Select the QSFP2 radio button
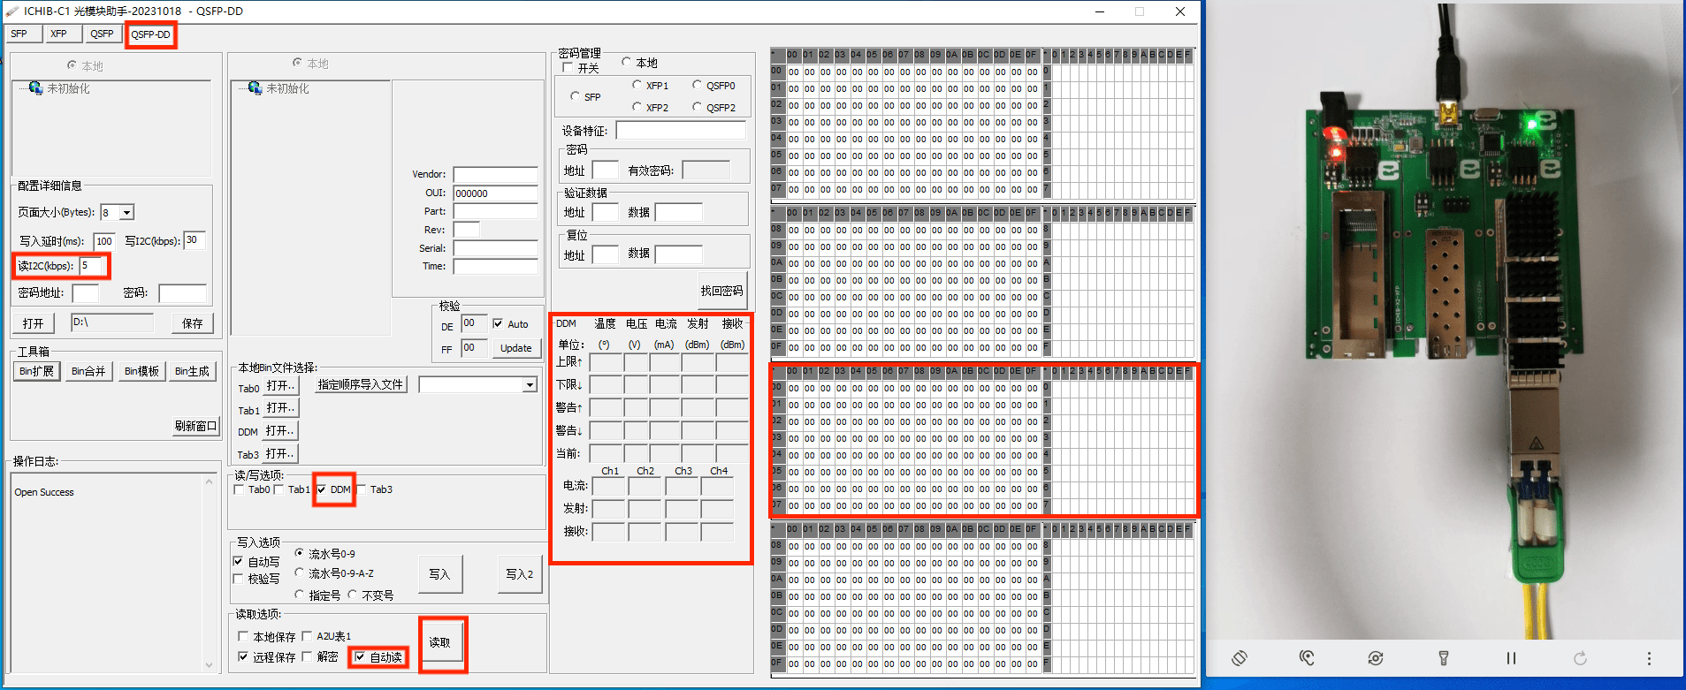This screenshot has width=1686, height=690. (698, 107)
